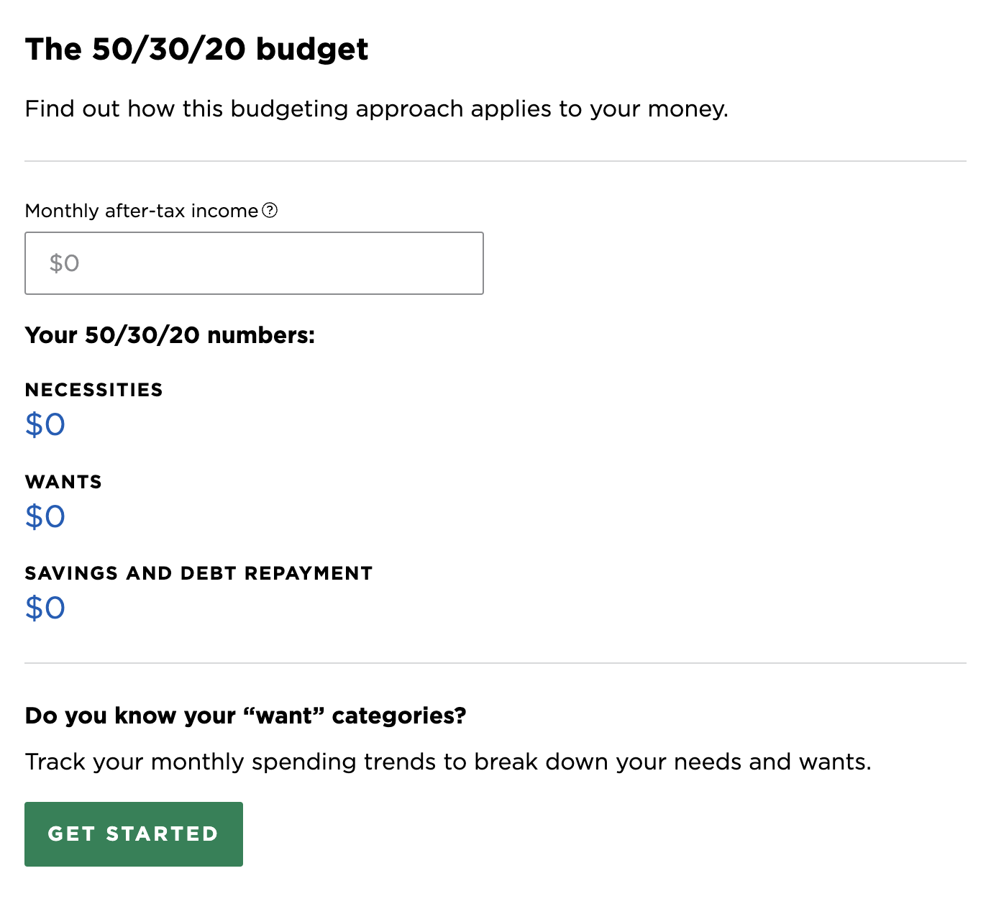Click the divider line below the subtitle

[x=495, y=161]
